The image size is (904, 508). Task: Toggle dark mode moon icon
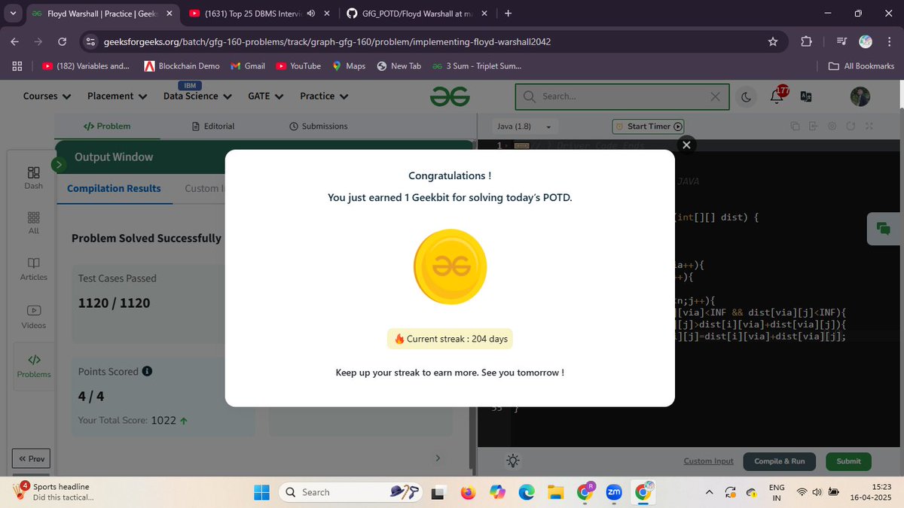point(746,96)
